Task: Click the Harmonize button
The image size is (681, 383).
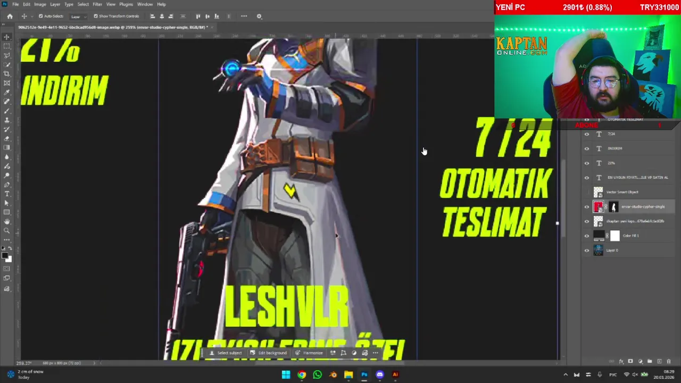Action: 310,353
